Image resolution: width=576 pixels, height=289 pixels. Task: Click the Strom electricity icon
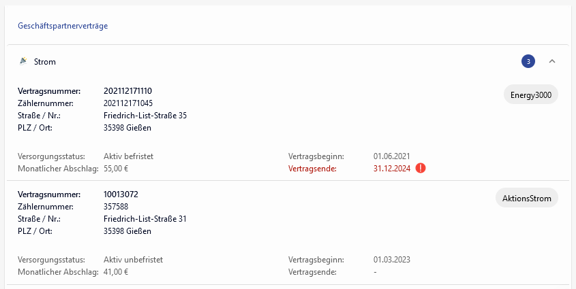click(x=24, y=61)
